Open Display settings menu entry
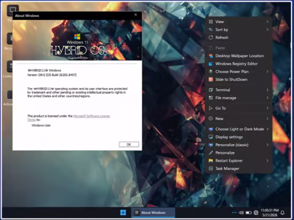The width and height of the screenshot is (294, 220). [x=239, y=137]
